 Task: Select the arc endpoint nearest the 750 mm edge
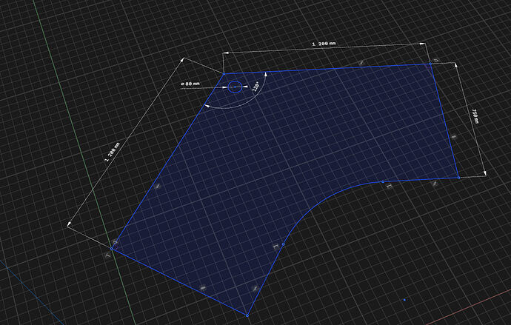pyautogui.click(x=383, y=181)
